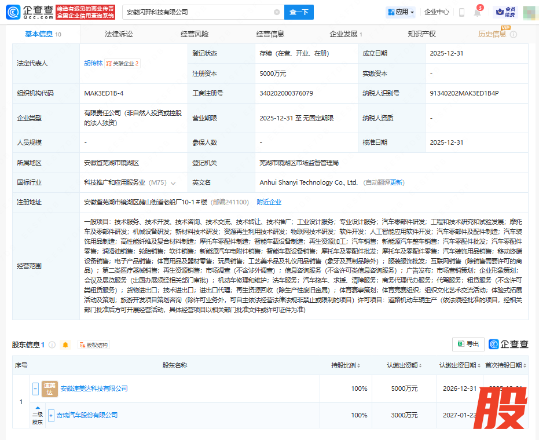Click into the company search input field
The height and width of the screenshot is (440, 539).
point(197,12)
